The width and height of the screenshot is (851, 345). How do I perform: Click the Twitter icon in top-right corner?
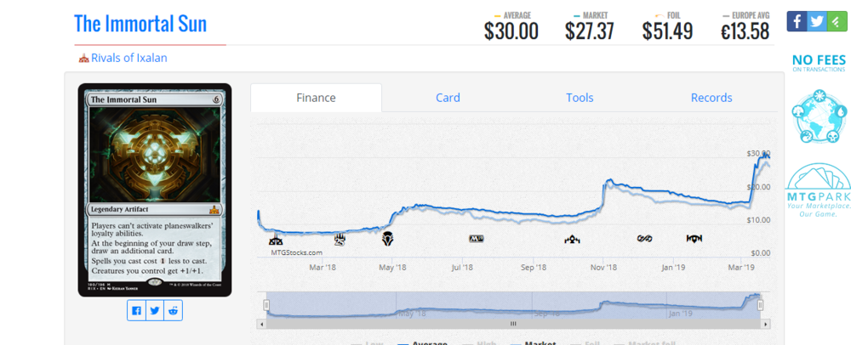tap(816, 22)
